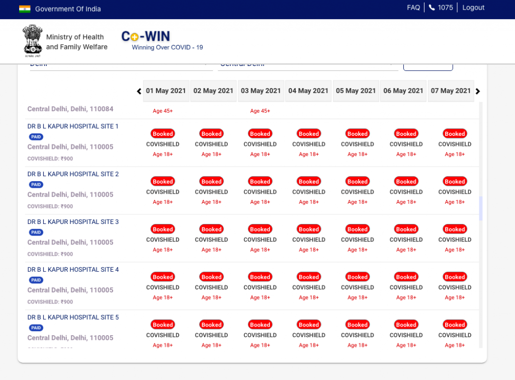Click Government Of India header text
The width and height of the screenshot is (515, 380).
(x=68, y=9)
